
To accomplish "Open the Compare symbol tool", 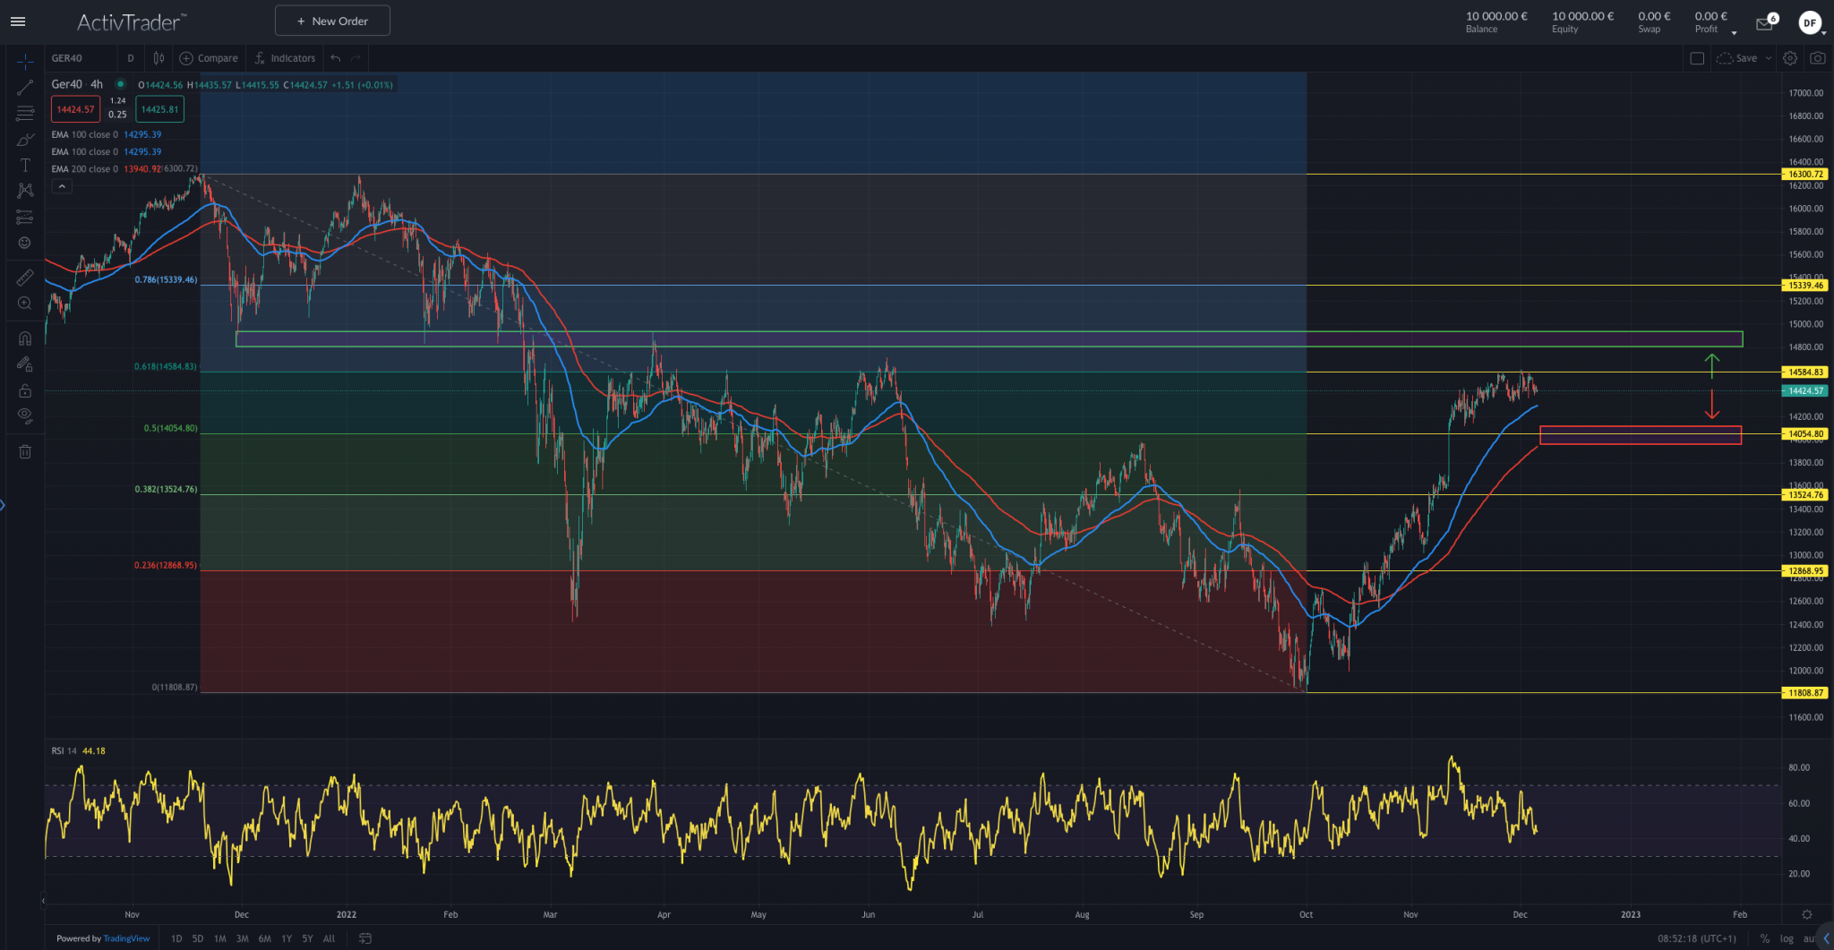I will (x=209, y=57).
